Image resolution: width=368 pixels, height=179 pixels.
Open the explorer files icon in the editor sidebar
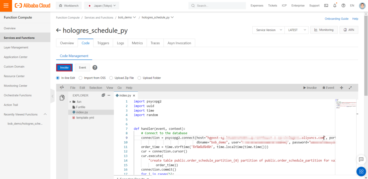point(62,98)
